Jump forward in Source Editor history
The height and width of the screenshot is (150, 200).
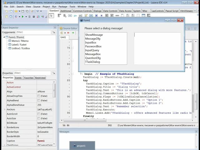pyautogui.click(x=73, y=33)
